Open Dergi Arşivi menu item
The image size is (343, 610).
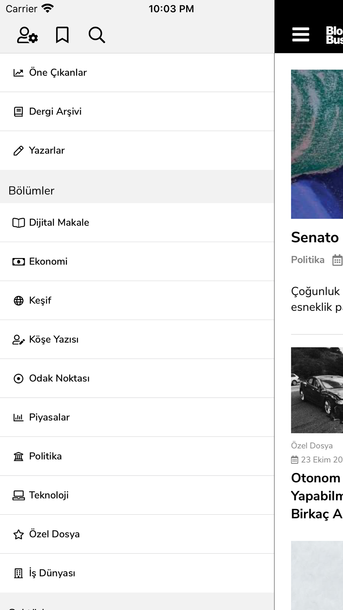pos(137,112)
